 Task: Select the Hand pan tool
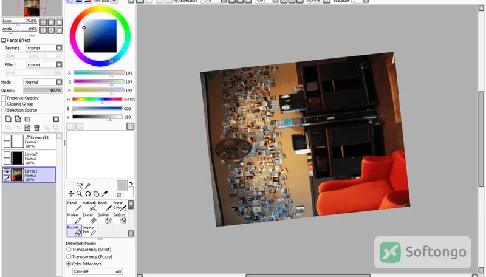pyautogui.click(x=96, y=194)
